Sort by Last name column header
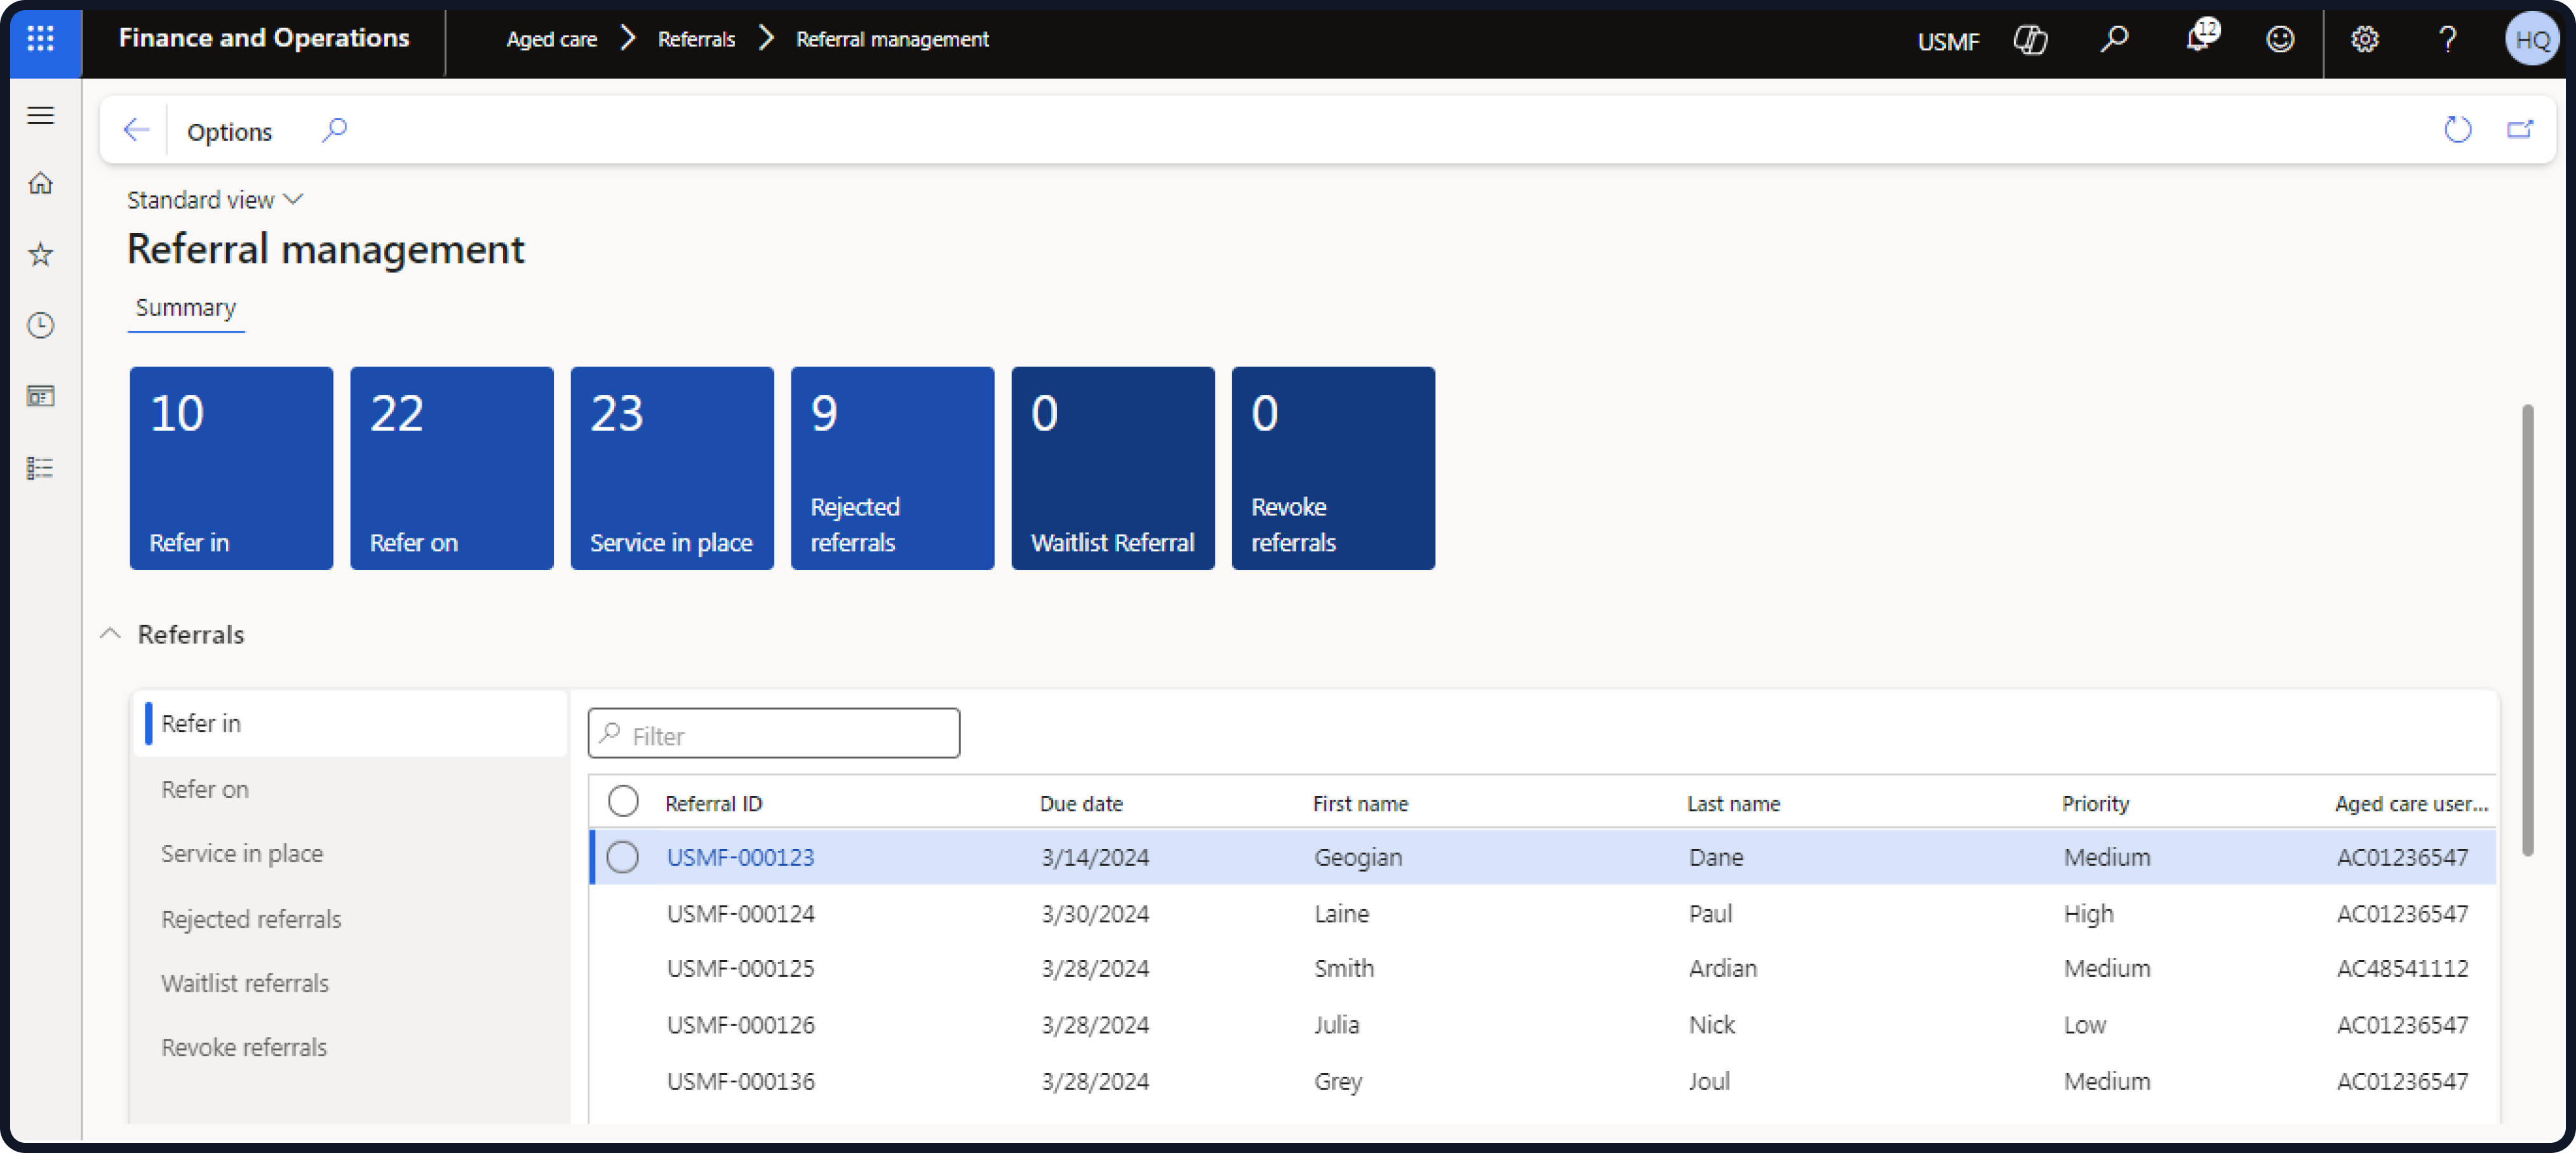 (x=1733, y=803)
